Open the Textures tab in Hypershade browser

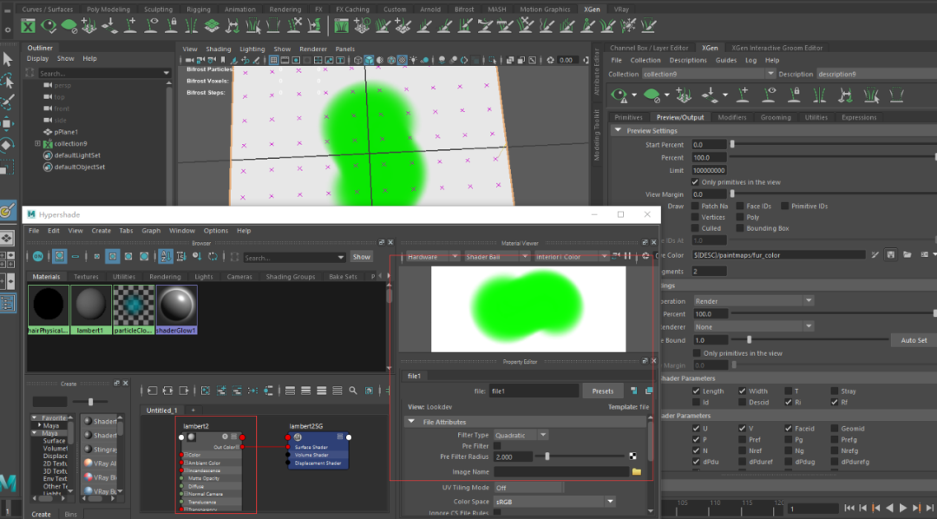(x=86, y=277)
